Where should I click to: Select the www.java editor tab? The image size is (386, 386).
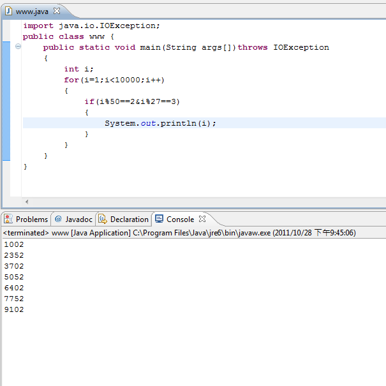coord(31,11)
